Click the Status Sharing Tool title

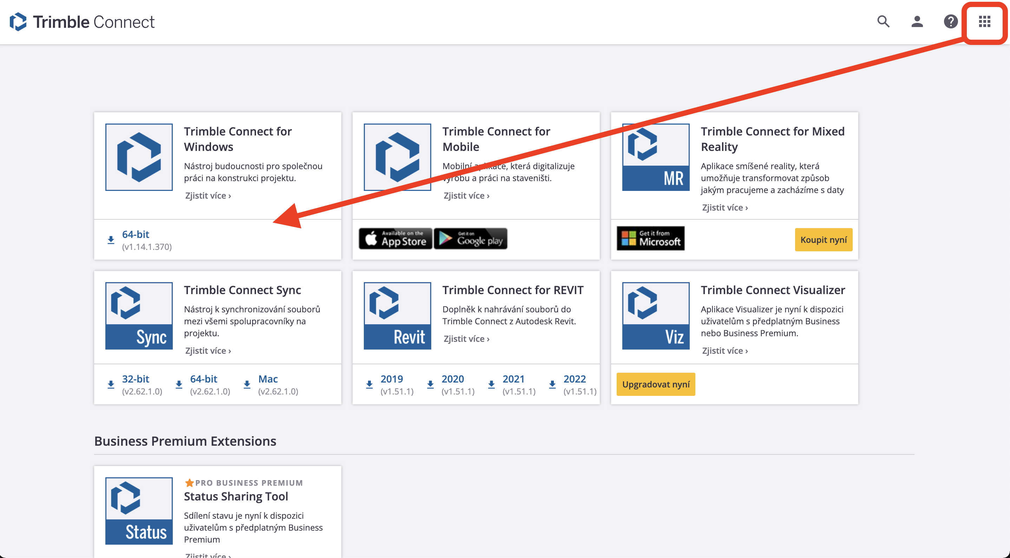236,497
